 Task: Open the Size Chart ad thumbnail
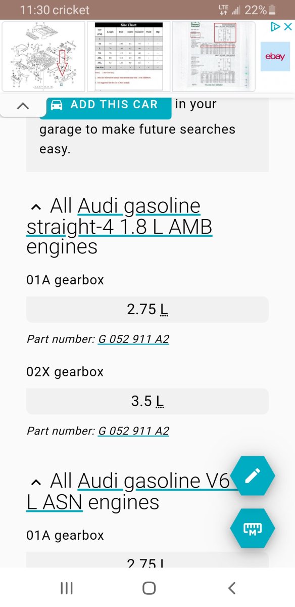[x=129, y=57]
